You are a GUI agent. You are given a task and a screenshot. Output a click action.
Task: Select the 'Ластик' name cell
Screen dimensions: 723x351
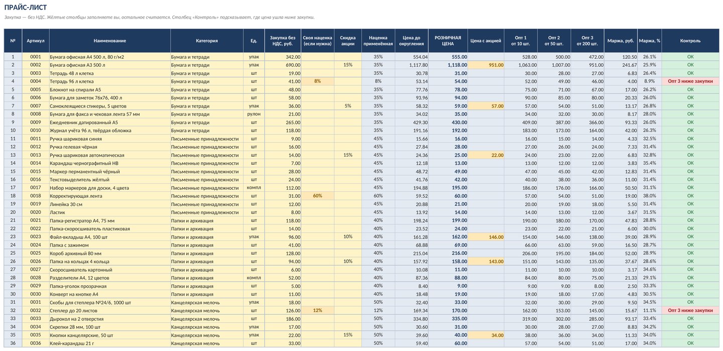(109, 212)
